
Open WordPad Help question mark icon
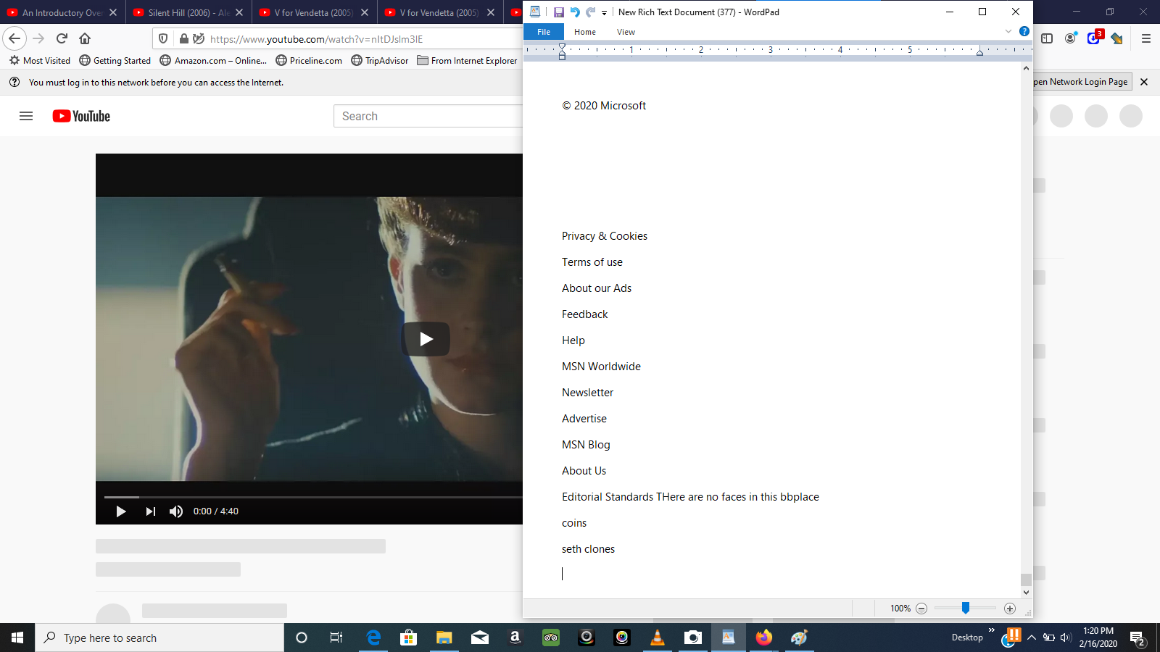pyautogui.click(x=1024, y=31)
